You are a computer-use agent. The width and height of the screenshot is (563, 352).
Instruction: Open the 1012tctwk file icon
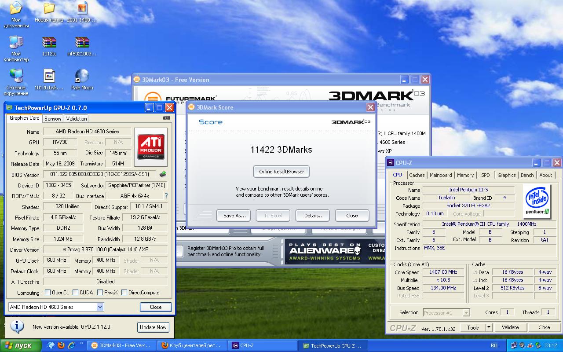click(49, 80)
